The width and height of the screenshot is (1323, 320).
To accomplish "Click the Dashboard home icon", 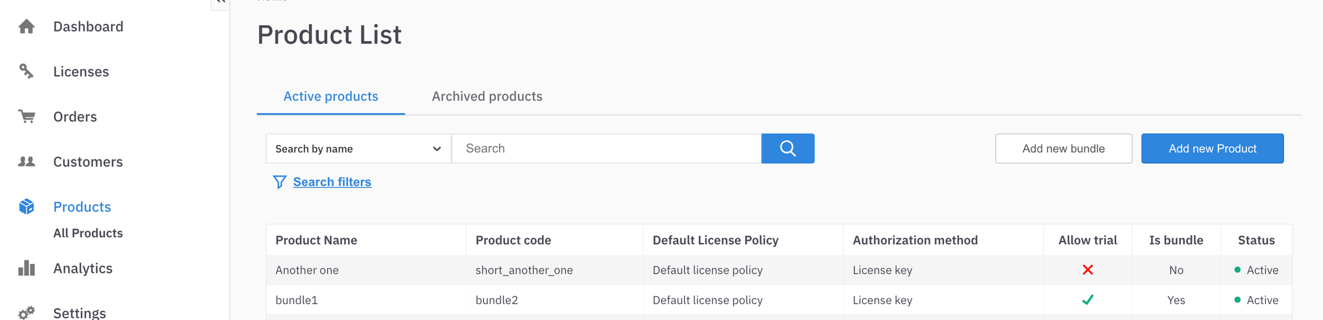I will 26,26.
